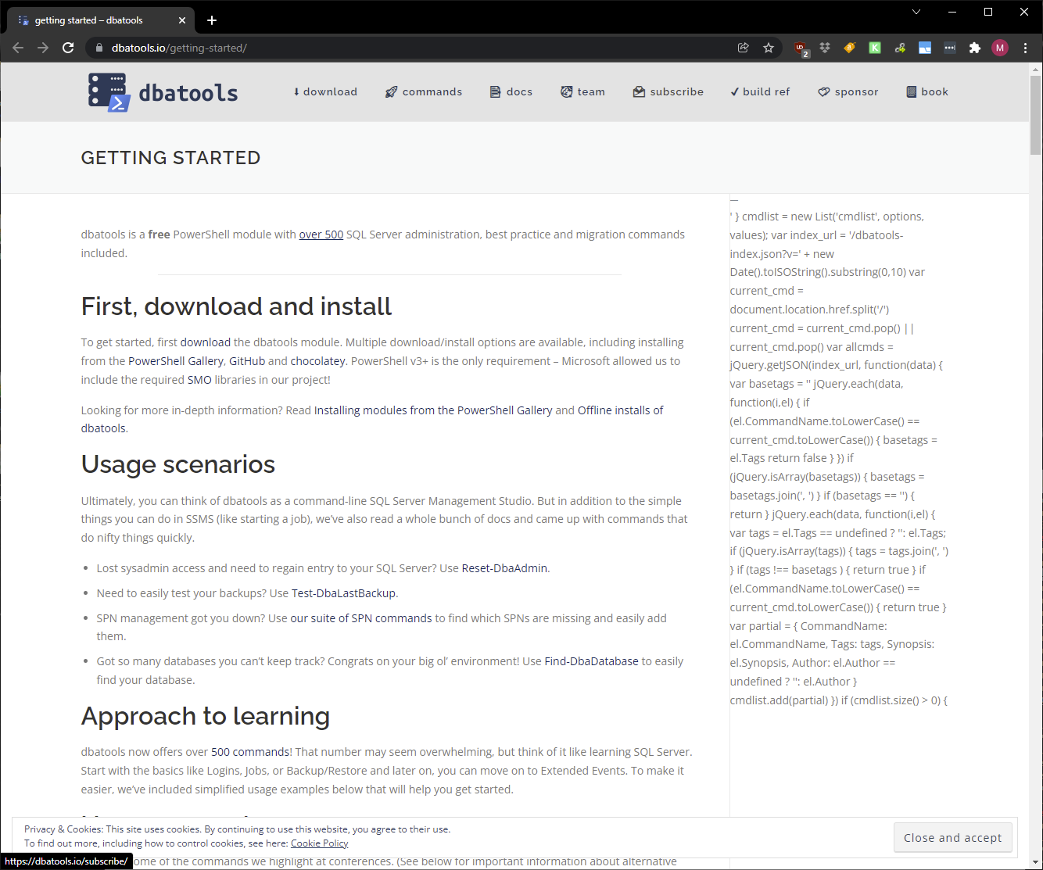The height and width of the screenshot is (870, 1043).
Task: Click the green Keeper extension icon
Action: pyautogui.click(x=875, y=48)
